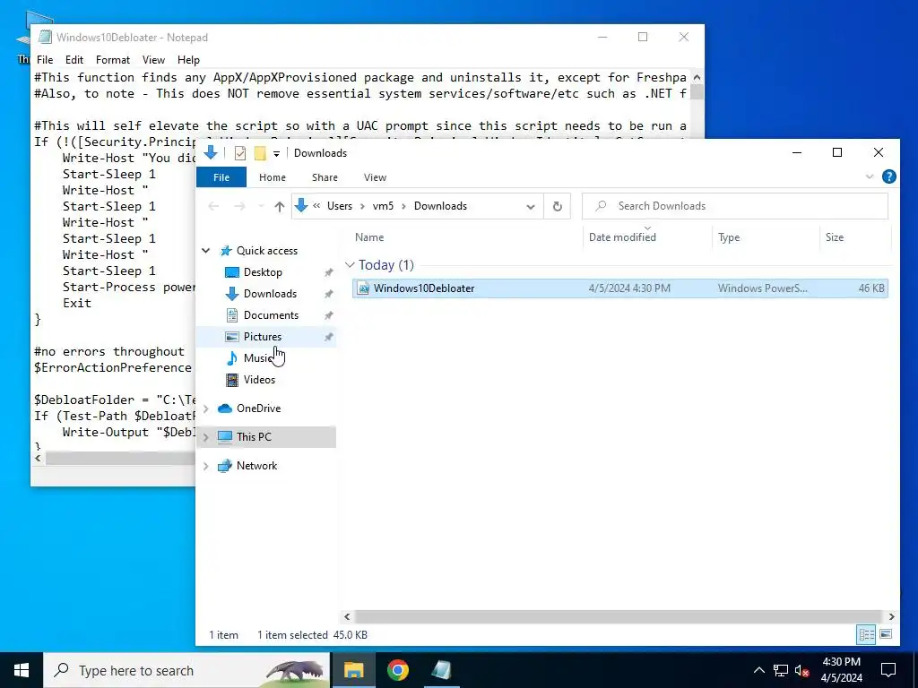This screenshot has height=688, width=918.
Task: Open the View ribbon tab in Explorer
Action: tap(375, 177)
